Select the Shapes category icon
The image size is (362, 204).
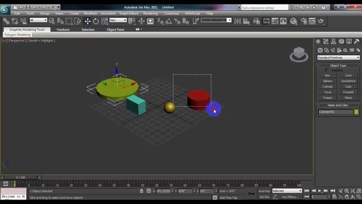click(x=326, y=50)
